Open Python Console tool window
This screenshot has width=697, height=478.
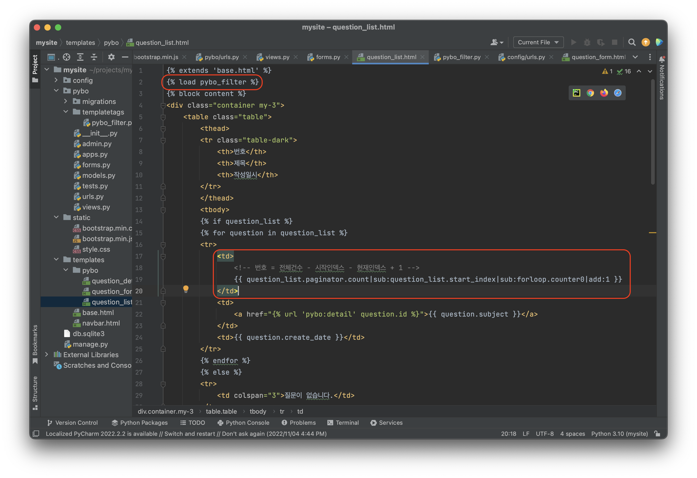point(243,423)
